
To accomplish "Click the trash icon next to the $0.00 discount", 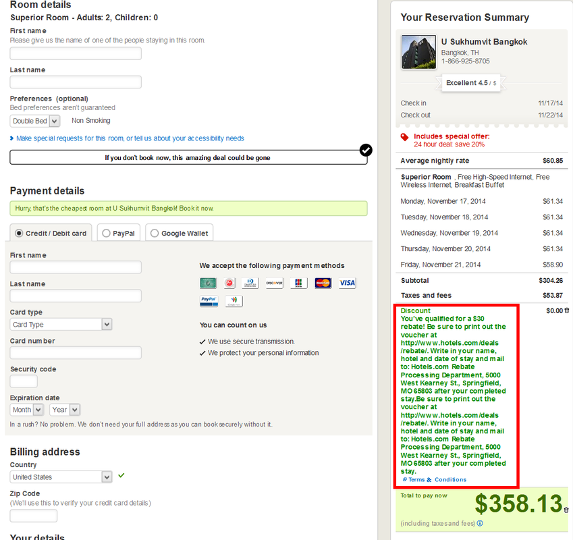I will pyautogui.click(x=567, y=310).
